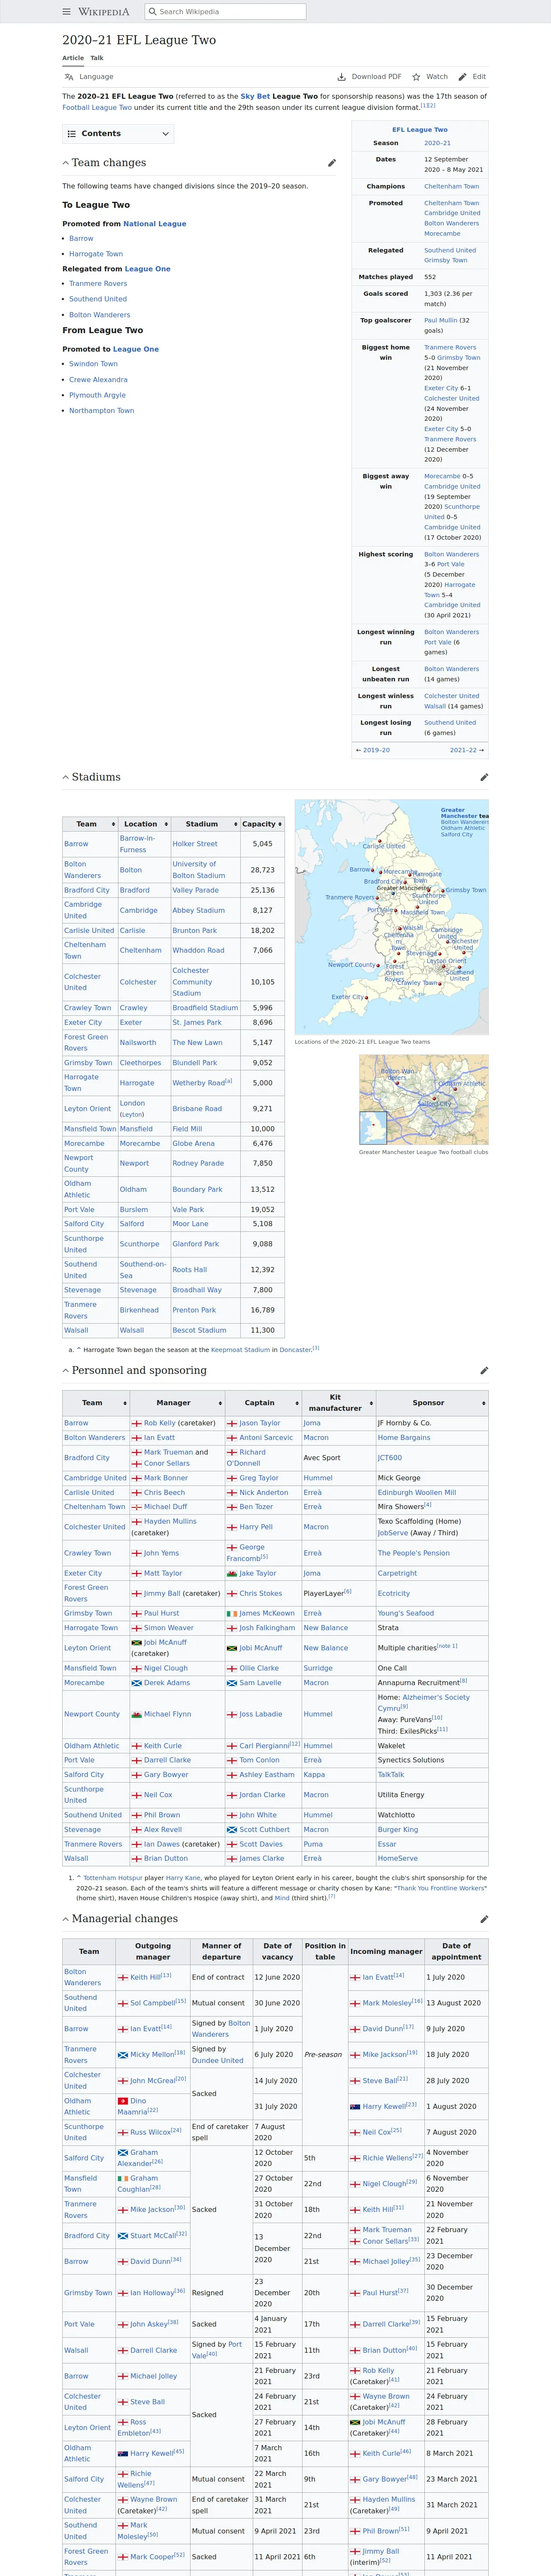Switch to the Talk tab
This screenshot has height=2576, width=551.
click(x=97, y=58)
